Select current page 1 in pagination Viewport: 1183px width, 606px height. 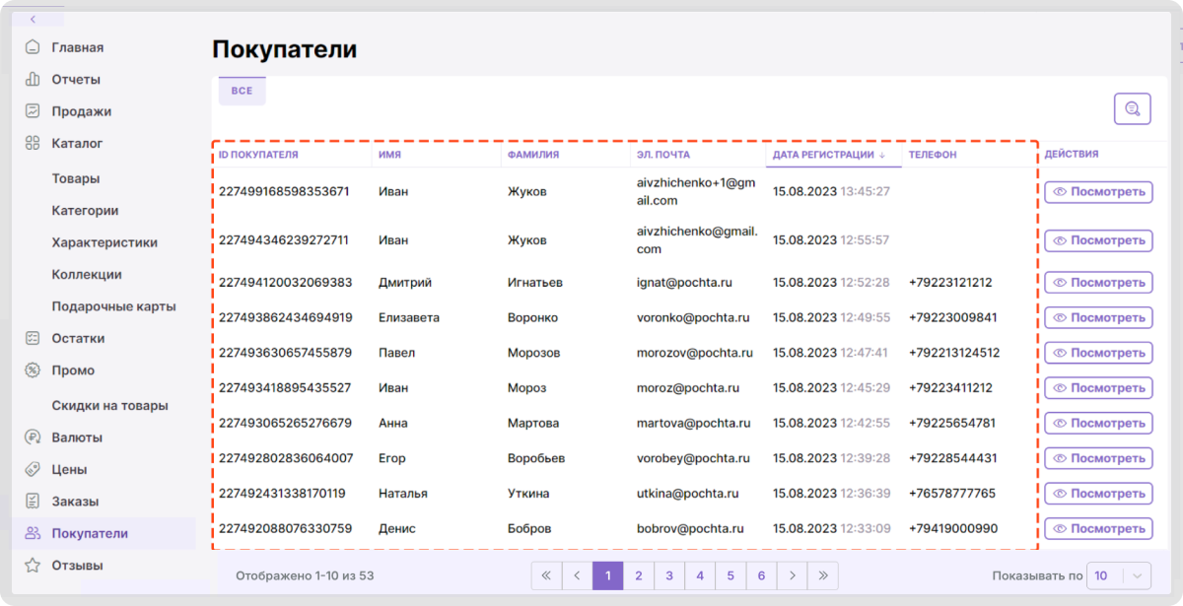coord(608,575)
